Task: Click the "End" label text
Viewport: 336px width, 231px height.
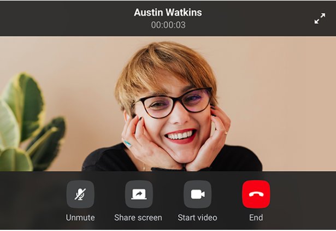Action: pyautogui.click(x=256, y=217)
